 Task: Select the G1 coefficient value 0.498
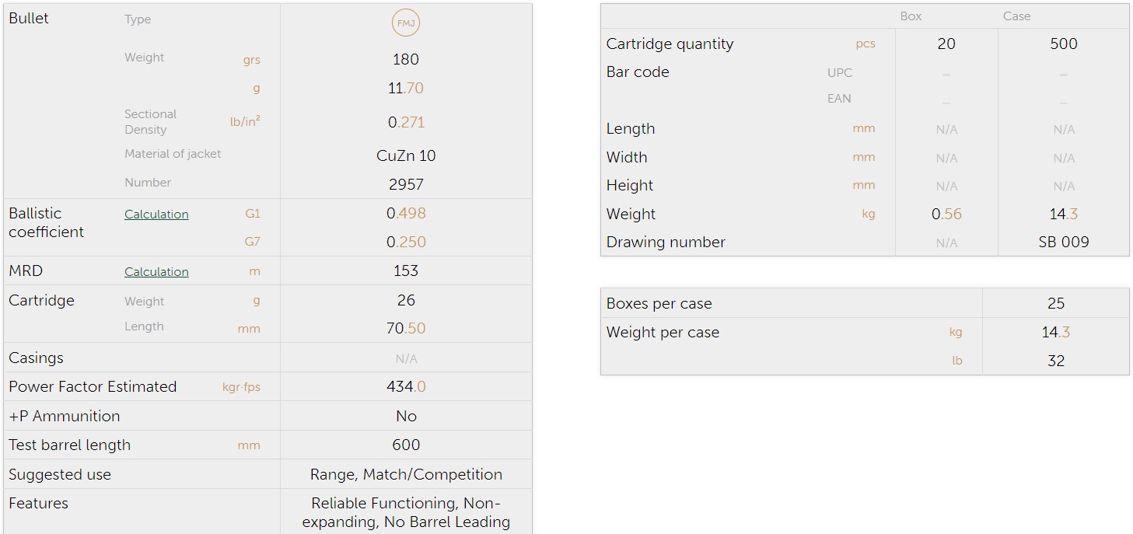point(406,214)
